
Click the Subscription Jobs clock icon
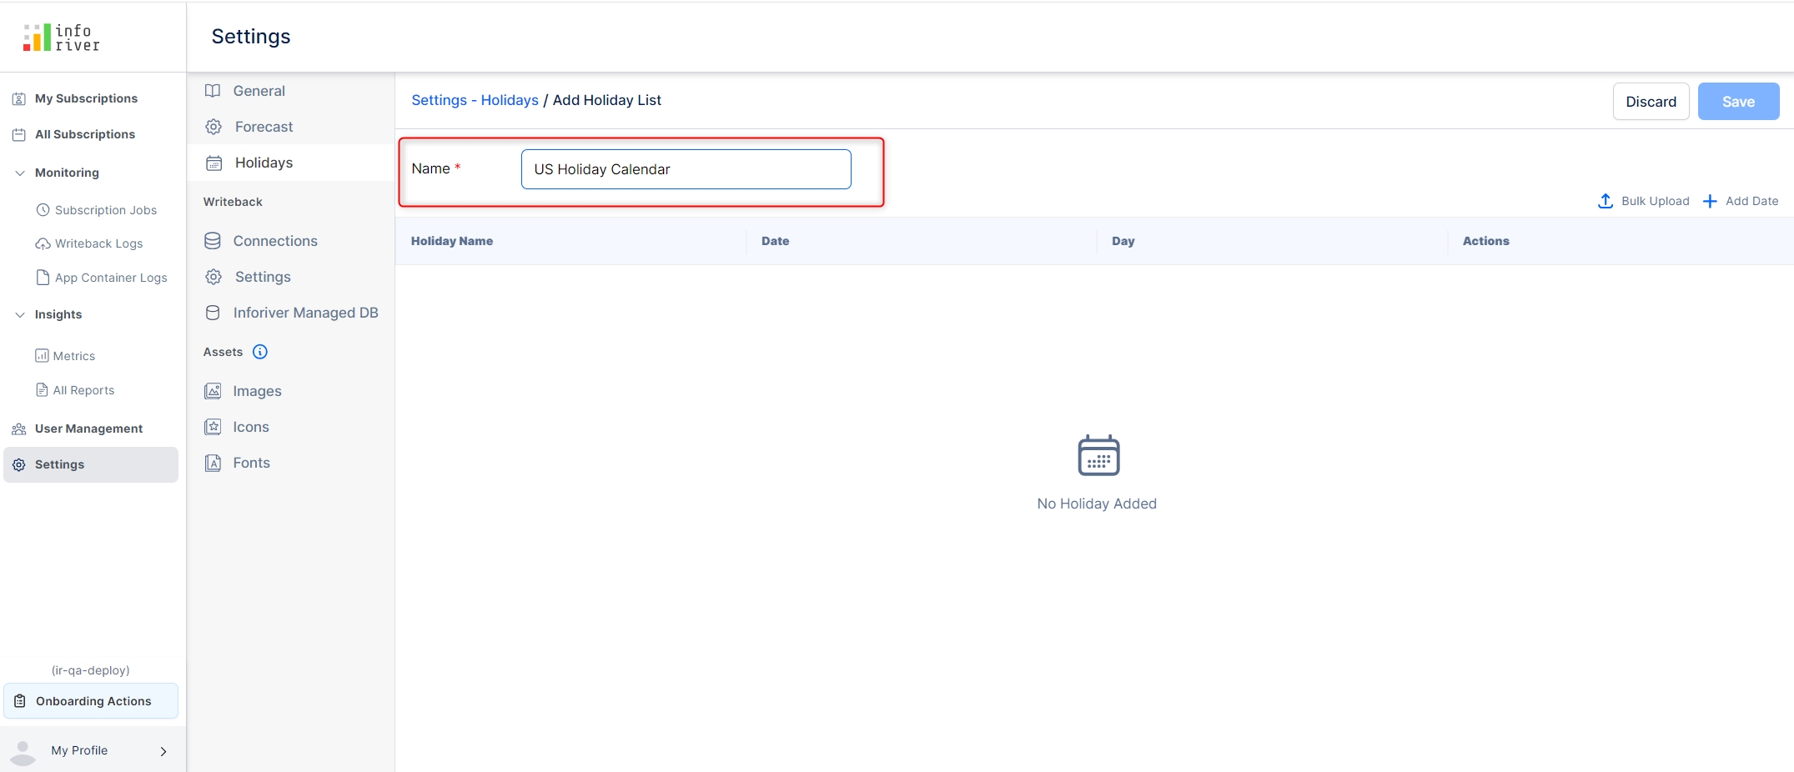(x=43, y=210)
